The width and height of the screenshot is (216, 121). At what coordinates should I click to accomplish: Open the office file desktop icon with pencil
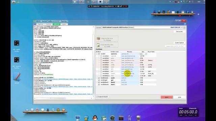pos(17,77)
